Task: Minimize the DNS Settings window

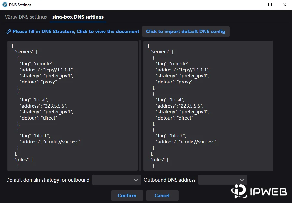Action: click(255, 5)
